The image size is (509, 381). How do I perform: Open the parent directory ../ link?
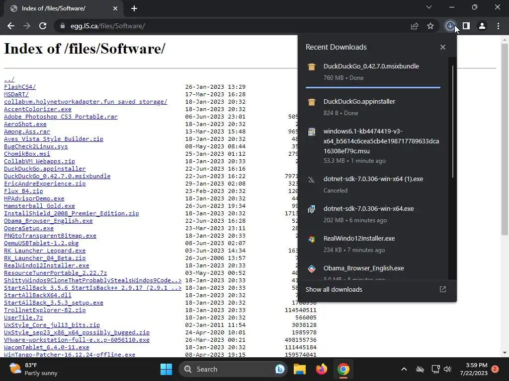(x=9, y=79)
